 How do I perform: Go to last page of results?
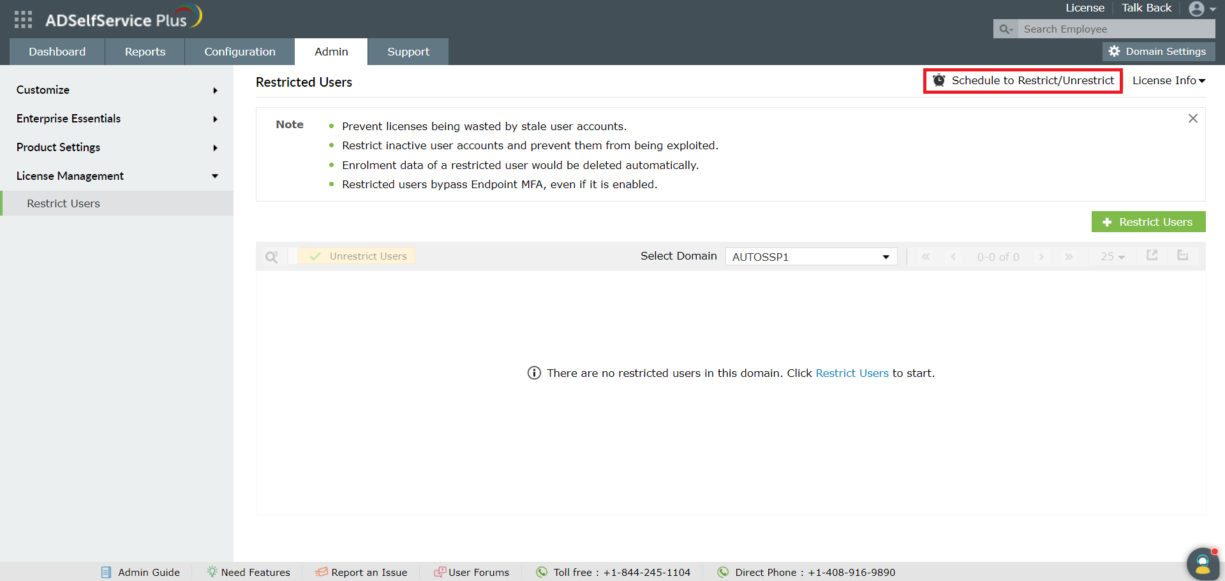coord(1069,256)
